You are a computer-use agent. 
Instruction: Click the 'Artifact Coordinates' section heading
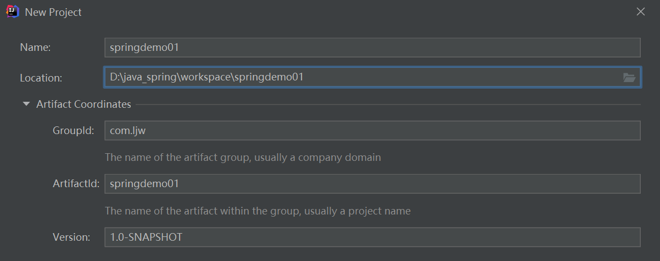pos(83,104)
